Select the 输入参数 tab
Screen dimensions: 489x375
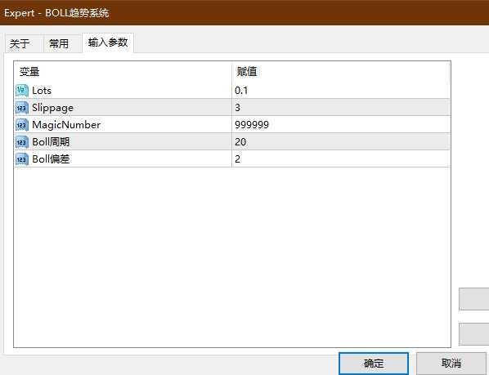click(108, 42)
